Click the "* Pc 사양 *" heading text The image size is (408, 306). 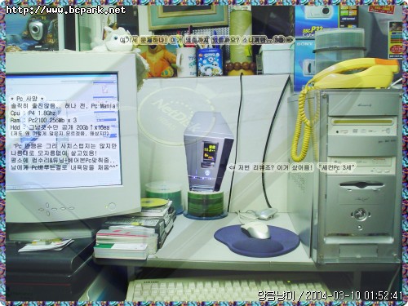[27, 99]
